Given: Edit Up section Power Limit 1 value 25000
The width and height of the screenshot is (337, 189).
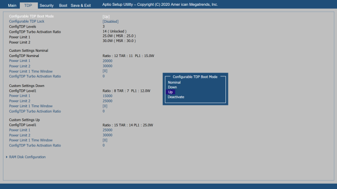Looking at the screenshot, I should 108,130.
